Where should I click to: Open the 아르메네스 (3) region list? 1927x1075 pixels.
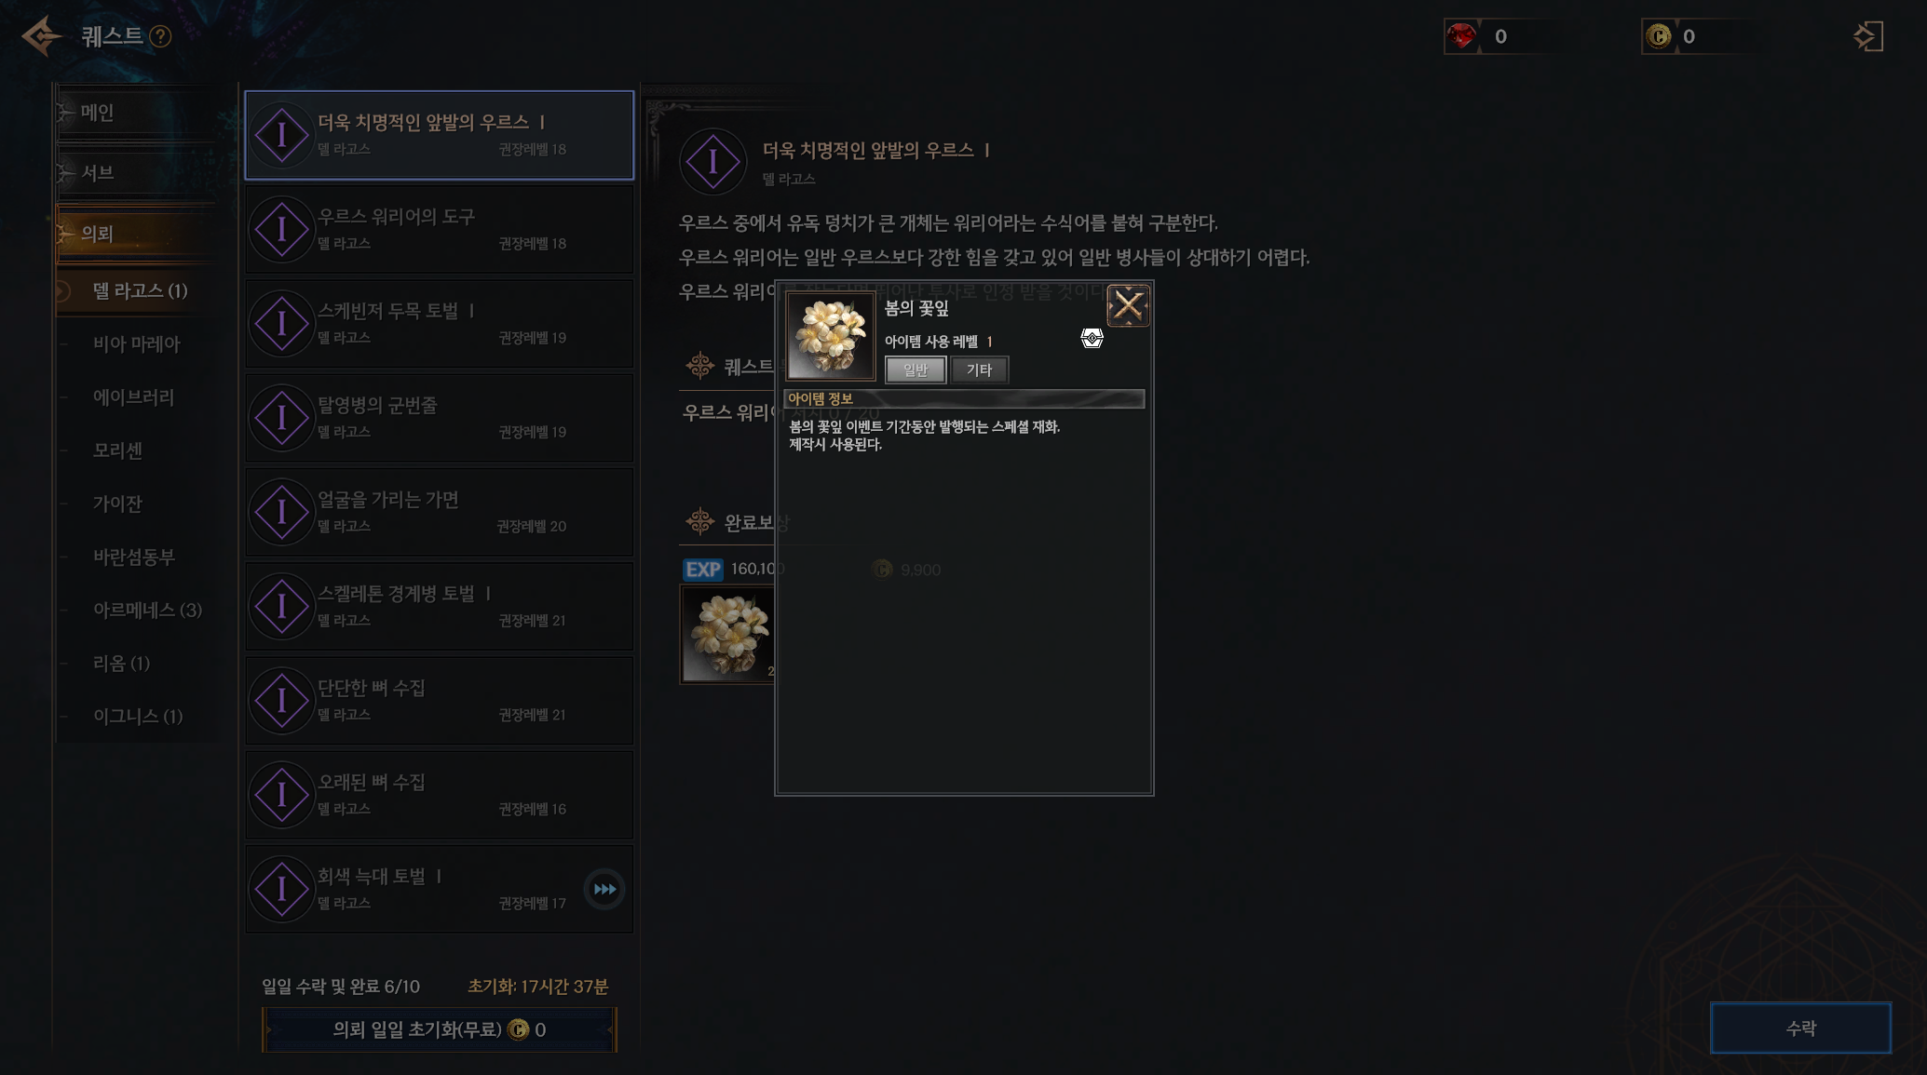click(147, 611)
